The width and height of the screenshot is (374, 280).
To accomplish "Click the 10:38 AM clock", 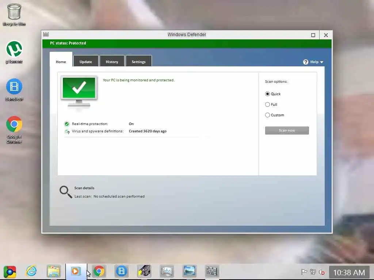I will coord(349,272).
